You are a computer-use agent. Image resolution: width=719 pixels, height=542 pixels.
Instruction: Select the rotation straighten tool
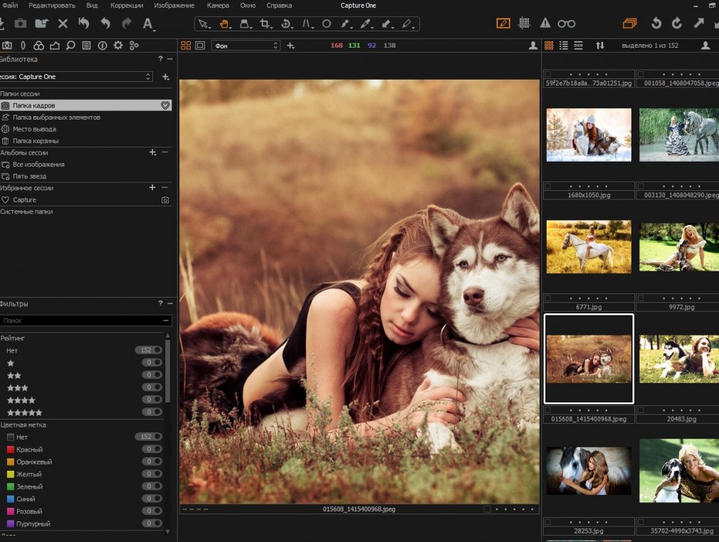(286, 24)
